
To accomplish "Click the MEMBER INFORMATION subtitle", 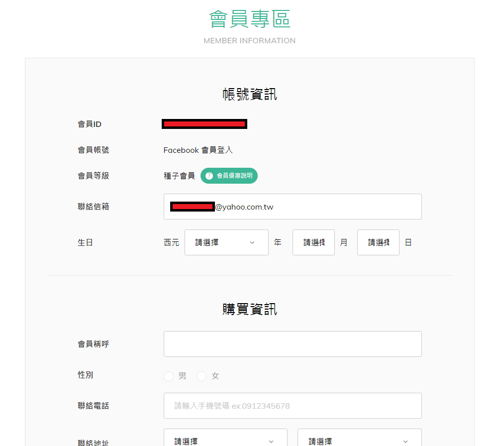I will [x=250, y=41].
